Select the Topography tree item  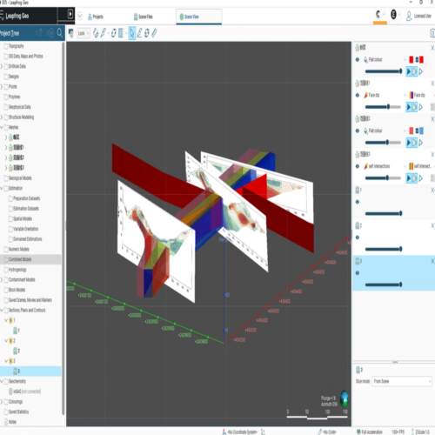(x=17, y=46)
